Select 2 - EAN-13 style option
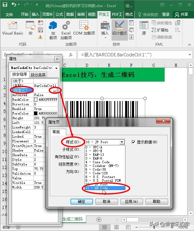This screenshot has width=194, height=231. 105,155
